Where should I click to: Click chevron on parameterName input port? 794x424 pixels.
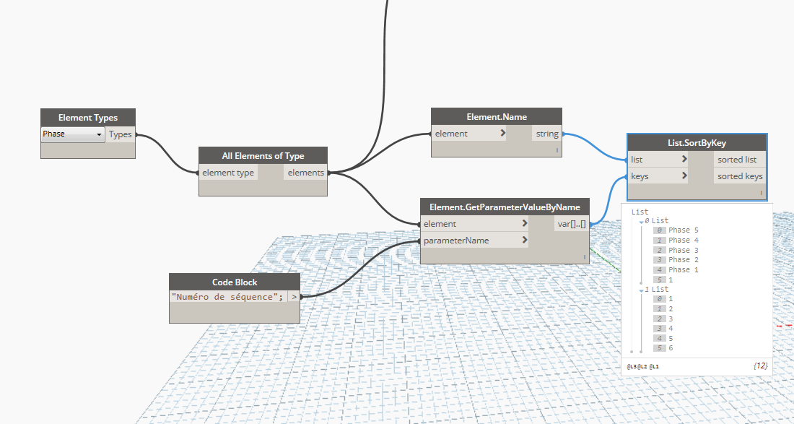[525, 241]
